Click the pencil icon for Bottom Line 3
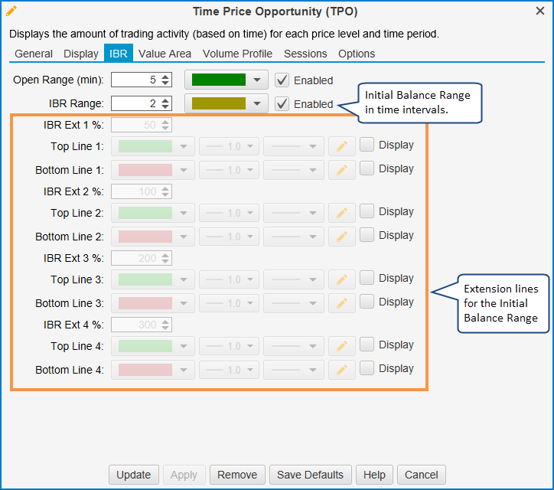 pyautogui.click(x=342, y=303)
